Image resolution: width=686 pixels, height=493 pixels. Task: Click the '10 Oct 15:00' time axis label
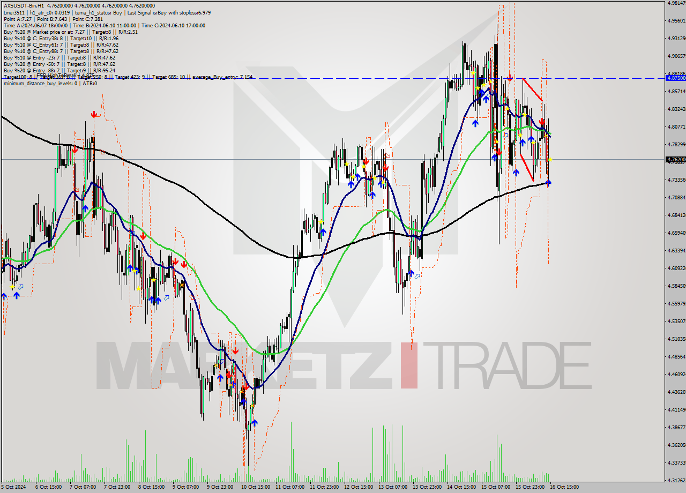click(x=255, y=487)
